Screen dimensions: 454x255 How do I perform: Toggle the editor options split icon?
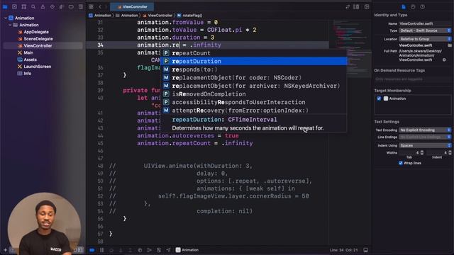(x=356, y=6)
